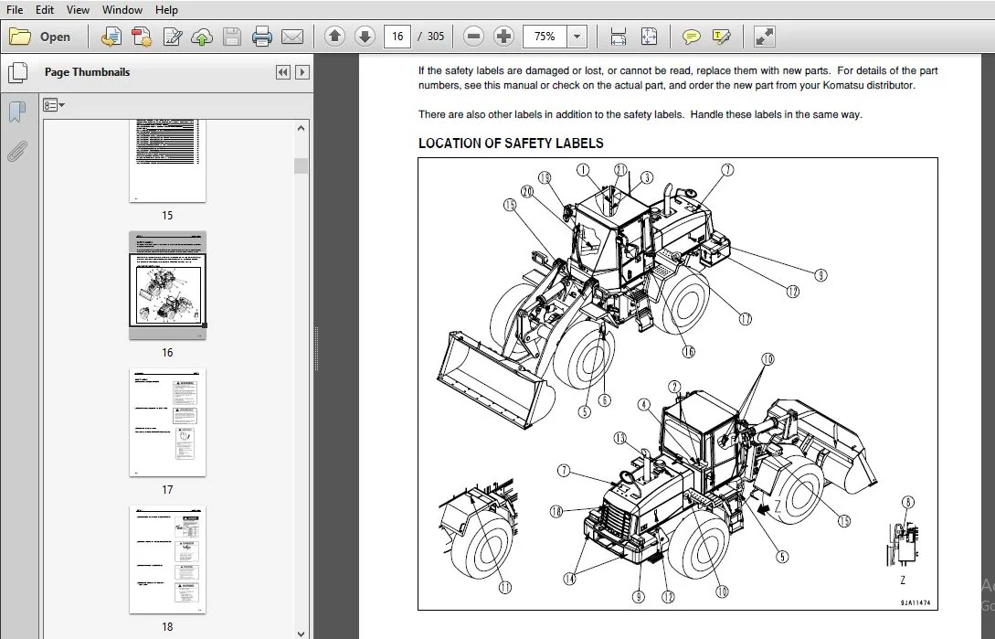The width and height of the screenshot is (995, 639).
Task: Click the Page Thumbnails panel title
Action: tap(88, 72)
